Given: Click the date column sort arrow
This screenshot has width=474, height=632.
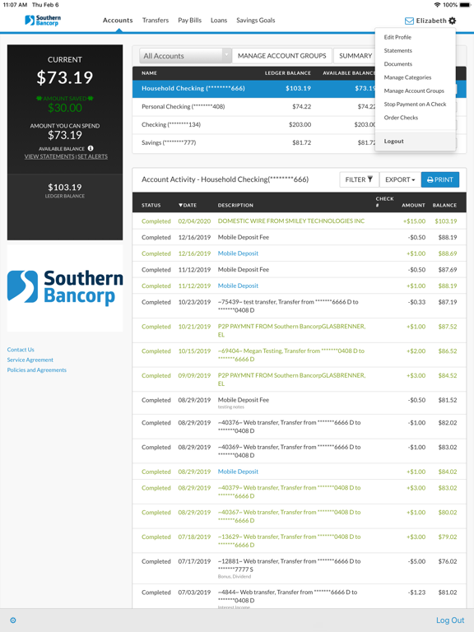Looking at the screenshot, I should point(181,205).
